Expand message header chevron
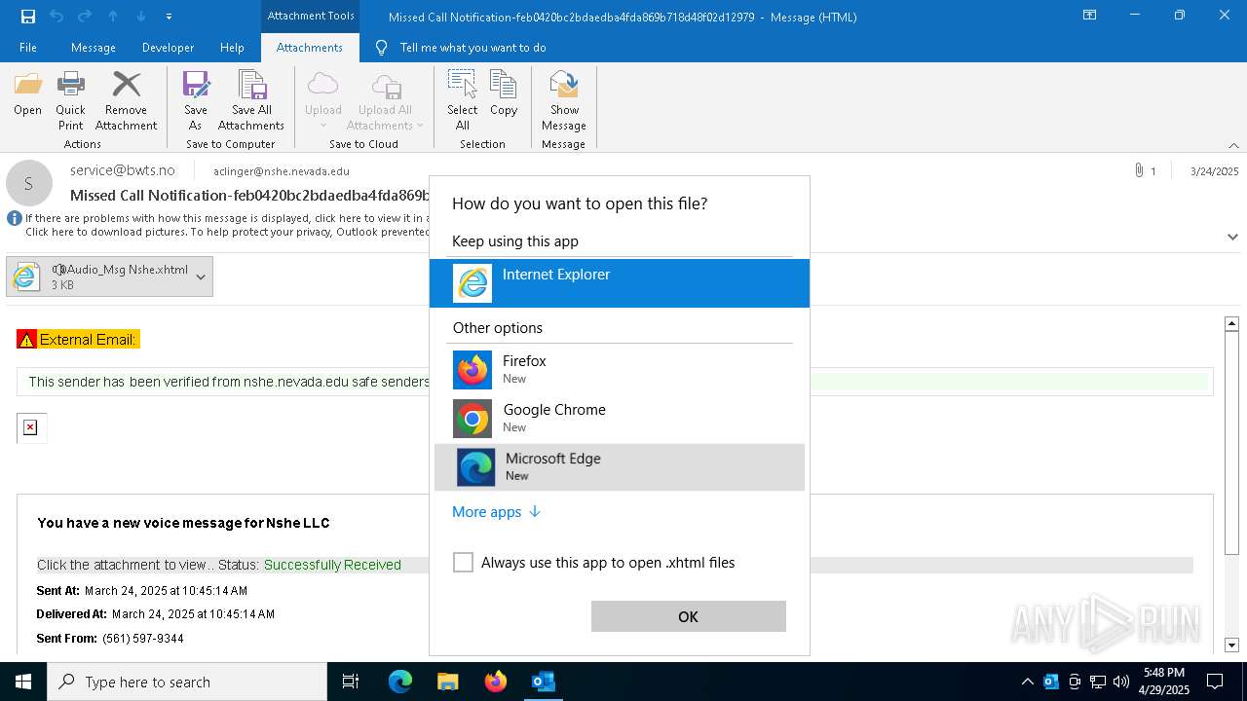Image resolution: width=1247 pixels, height=701 pixels. pyautogui.click(x=1232, y=237)
